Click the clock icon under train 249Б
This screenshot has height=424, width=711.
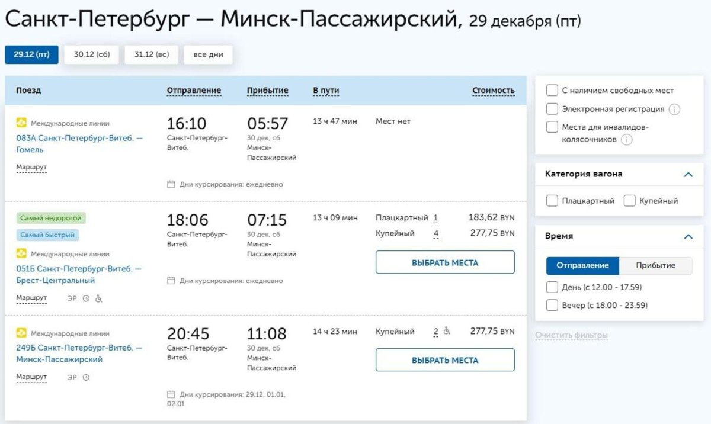[86, 377]
